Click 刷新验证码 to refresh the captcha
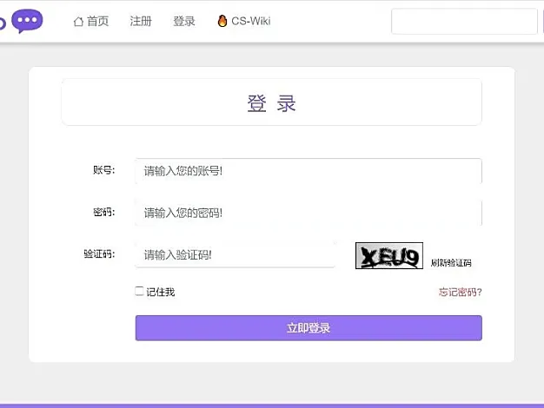Screen dimensions: 544x408 [451, 263]
